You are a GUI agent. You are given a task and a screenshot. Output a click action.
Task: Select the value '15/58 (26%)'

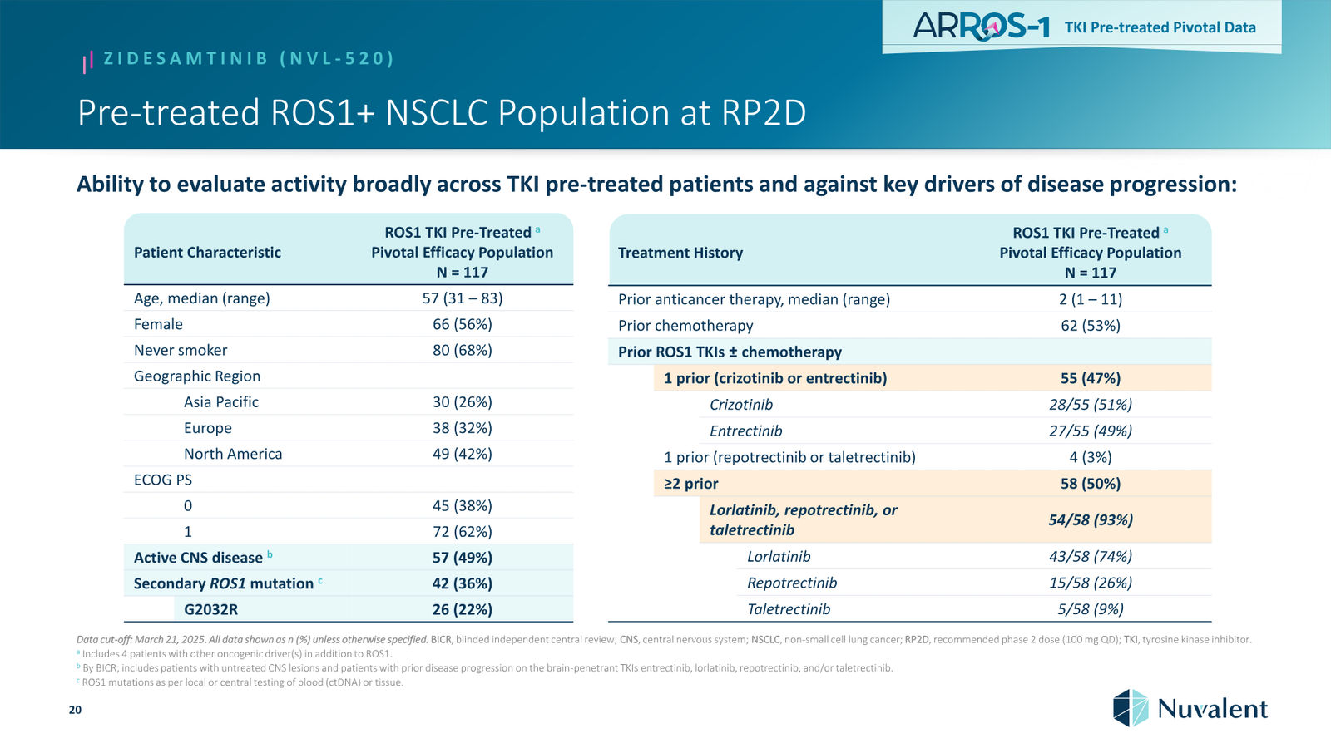coord(1091,583)
